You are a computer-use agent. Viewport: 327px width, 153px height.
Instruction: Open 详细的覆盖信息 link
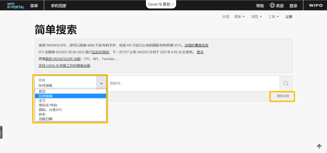point(197,45)
